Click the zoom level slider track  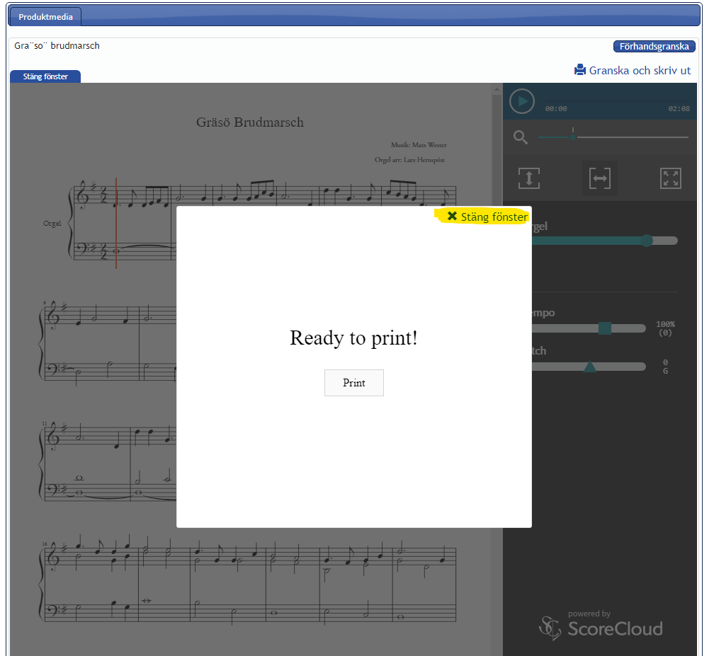tap(623, 137)
